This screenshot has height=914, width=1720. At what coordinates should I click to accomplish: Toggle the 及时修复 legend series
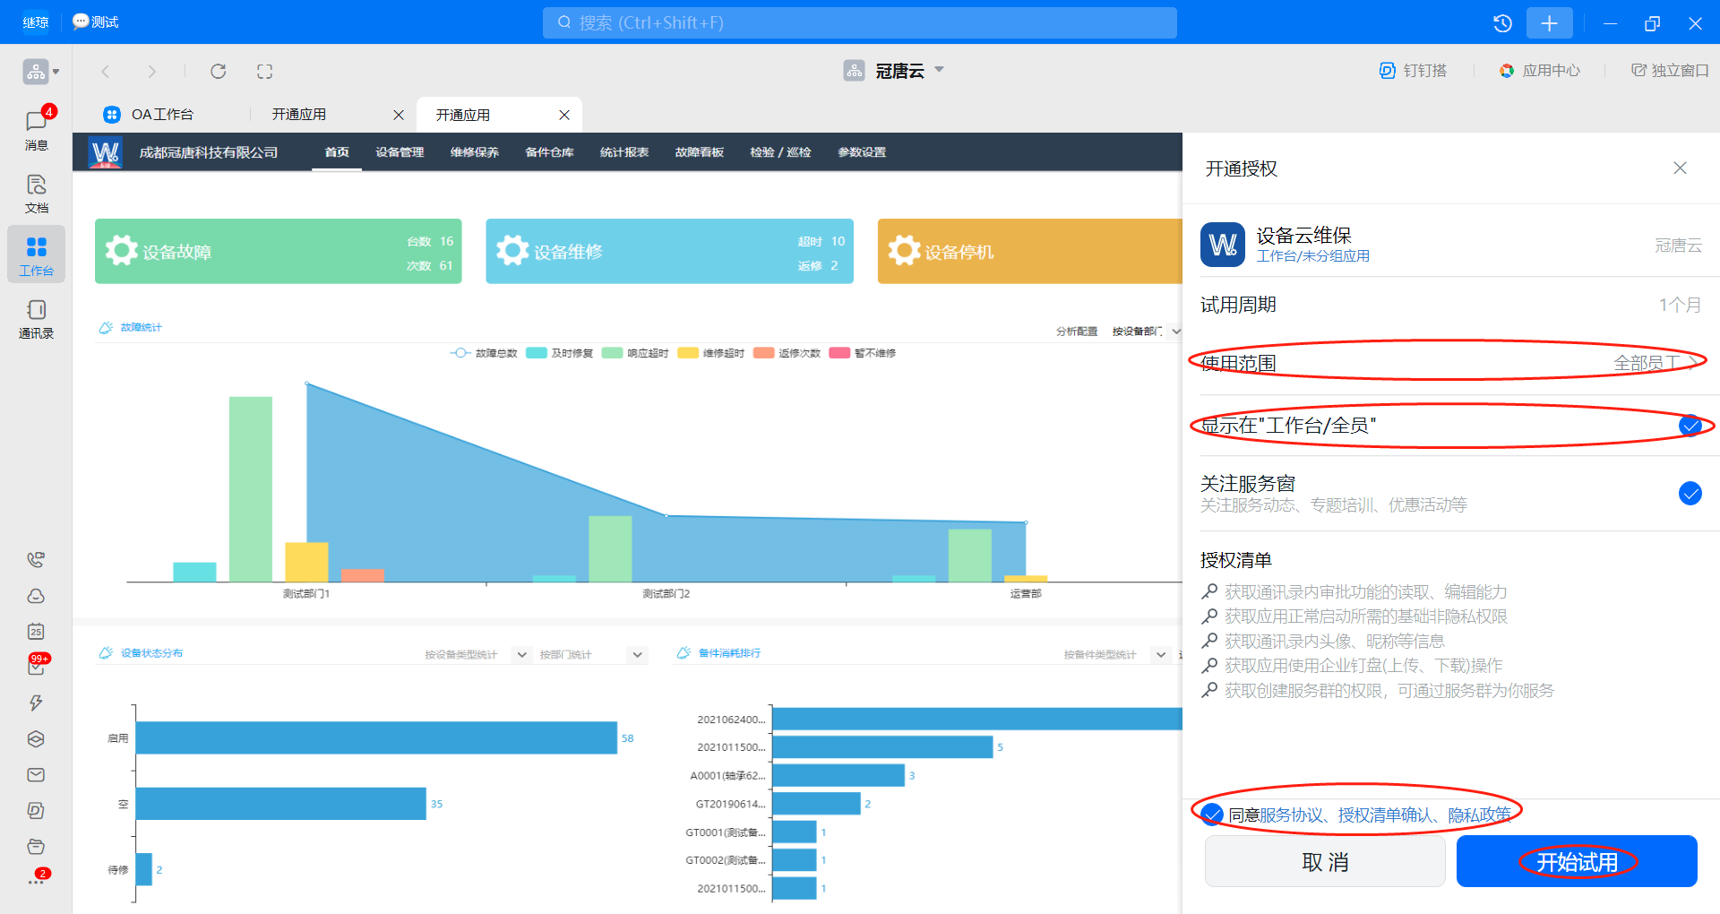pos(559,353)
